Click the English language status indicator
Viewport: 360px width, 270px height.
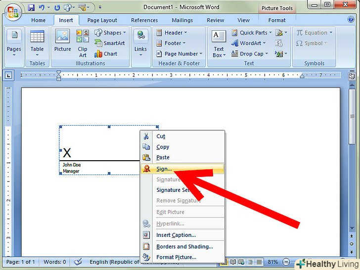(x=114, y=262)
